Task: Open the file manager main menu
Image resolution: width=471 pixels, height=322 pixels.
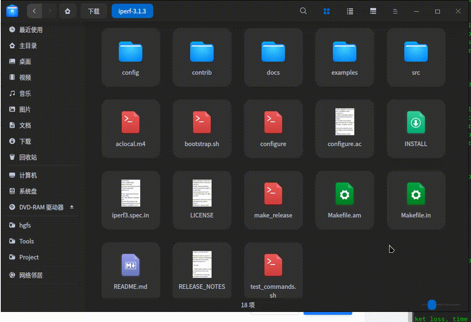Action: (x=395, y=11)
